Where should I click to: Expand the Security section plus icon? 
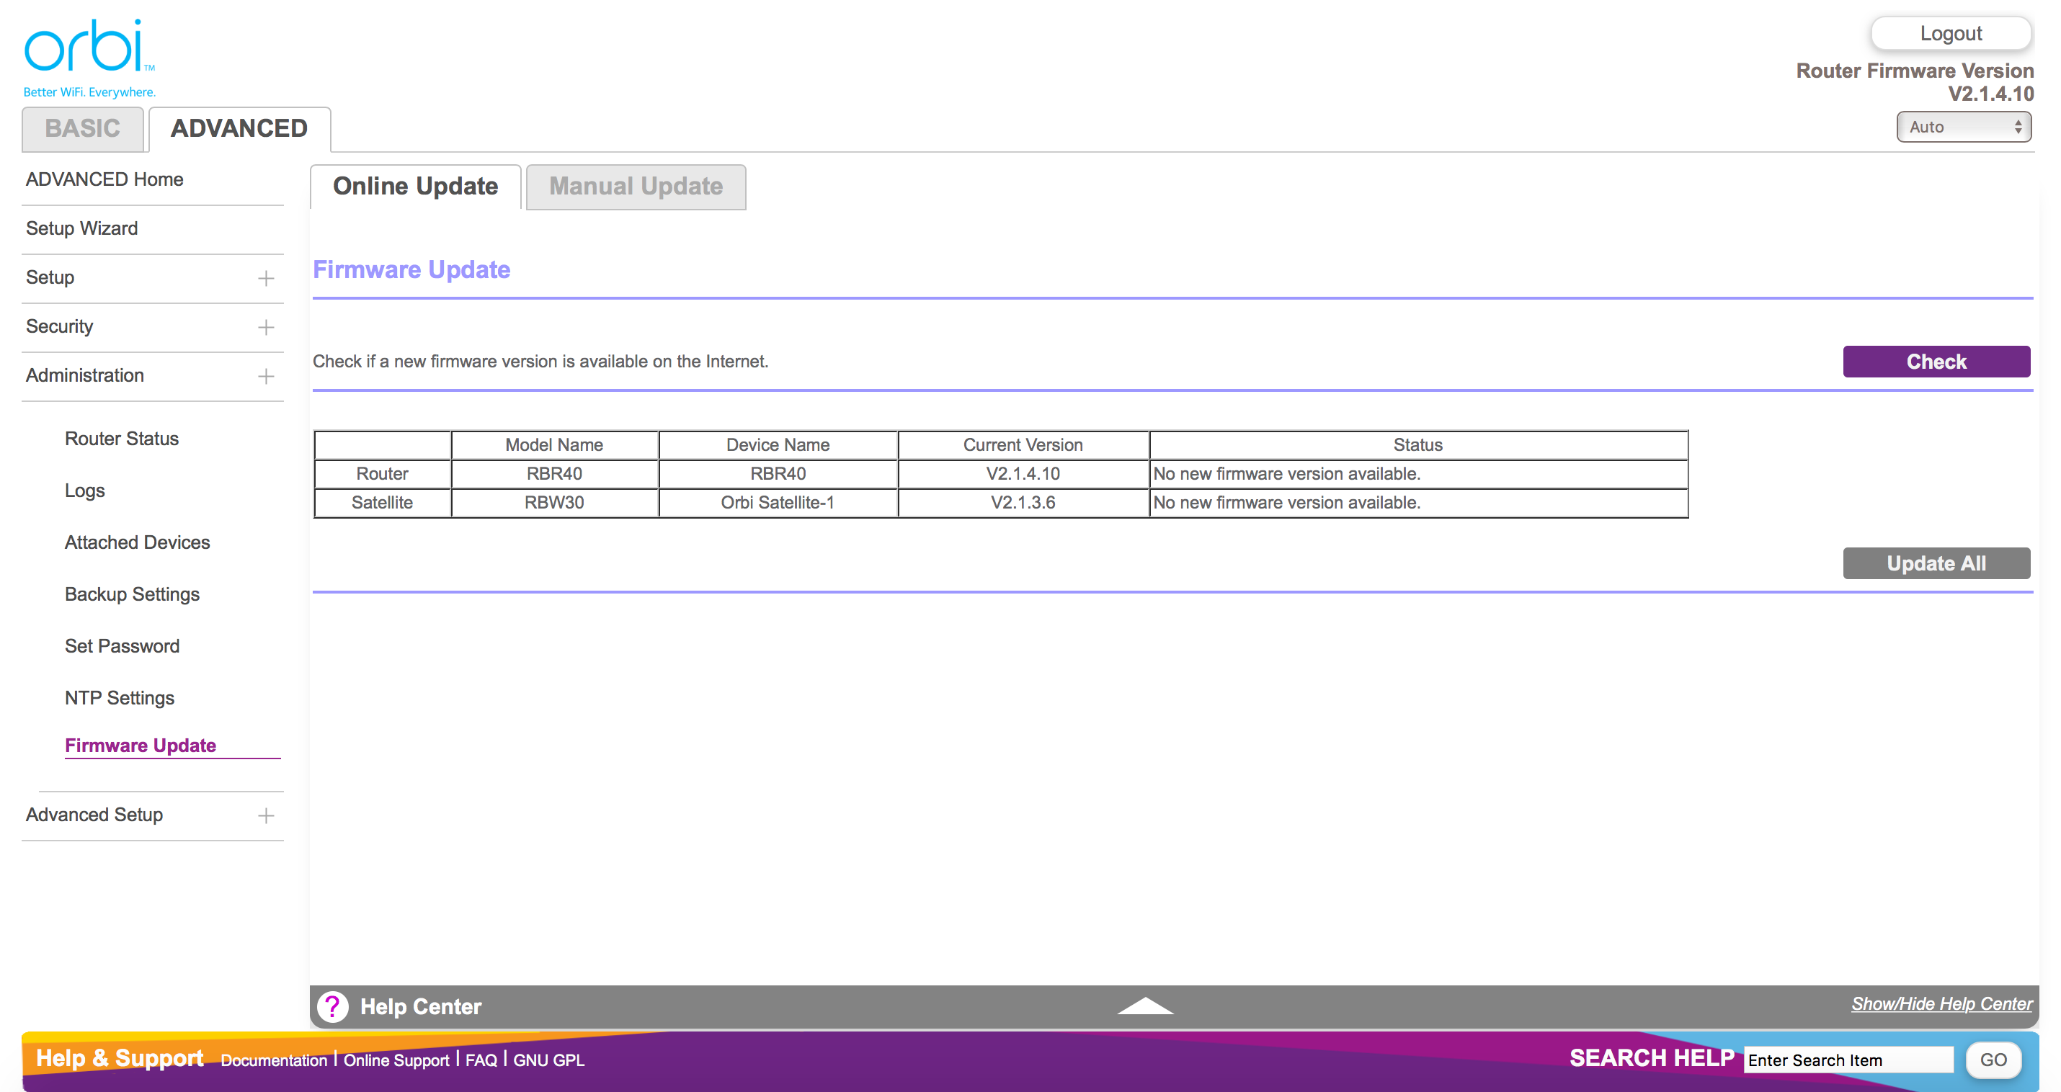pyautogui.click(x=266, y=327)
